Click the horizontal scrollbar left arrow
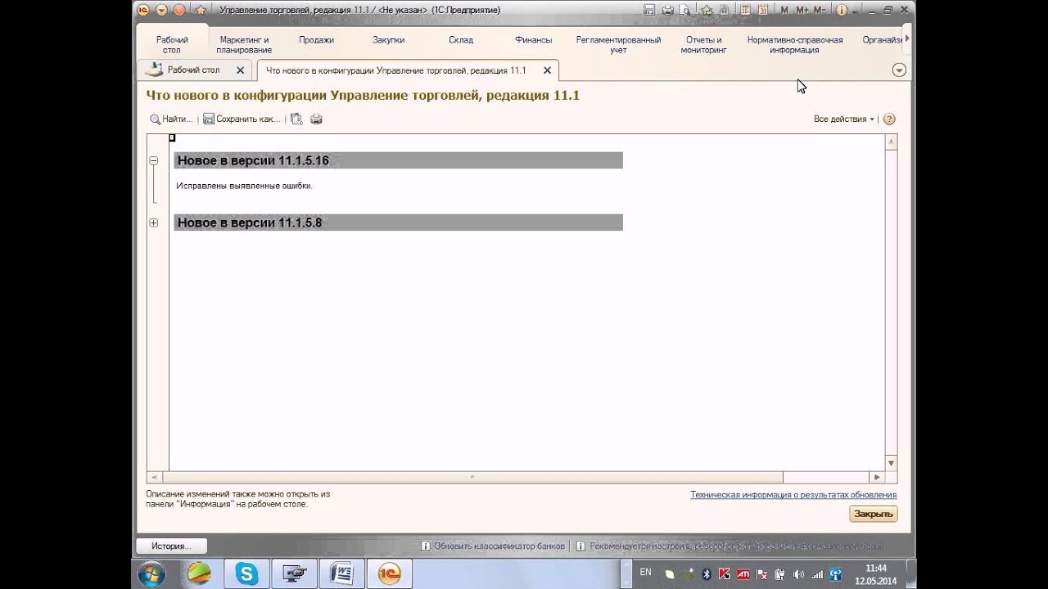The width and height of the screenshot is (1048, 589). (x=153, y=477)
